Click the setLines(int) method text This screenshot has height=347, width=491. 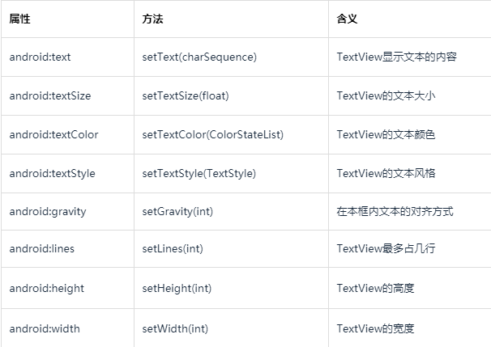tap(173, 249)
